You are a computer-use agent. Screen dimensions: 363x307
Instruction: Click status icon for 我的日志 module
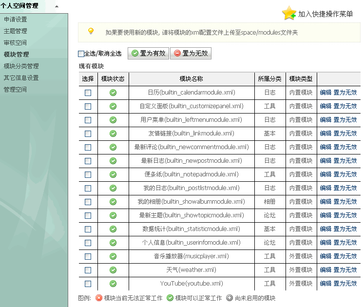pos(113,188)
